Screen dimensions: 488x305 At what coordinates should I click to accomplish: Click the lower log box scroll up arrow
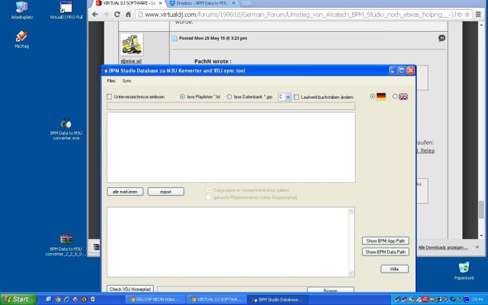351,211
